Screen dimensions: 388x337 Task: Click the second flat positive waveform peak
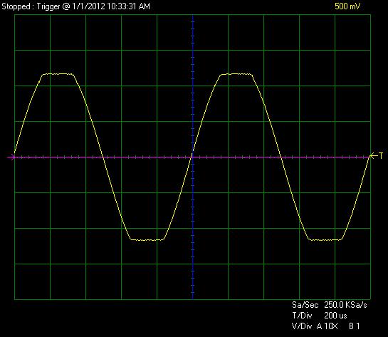point(236,74)
